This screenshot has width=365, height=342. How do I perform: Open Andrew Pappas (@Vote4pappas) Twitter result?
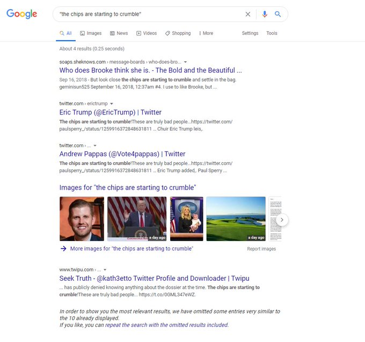[x=122, y=154]
